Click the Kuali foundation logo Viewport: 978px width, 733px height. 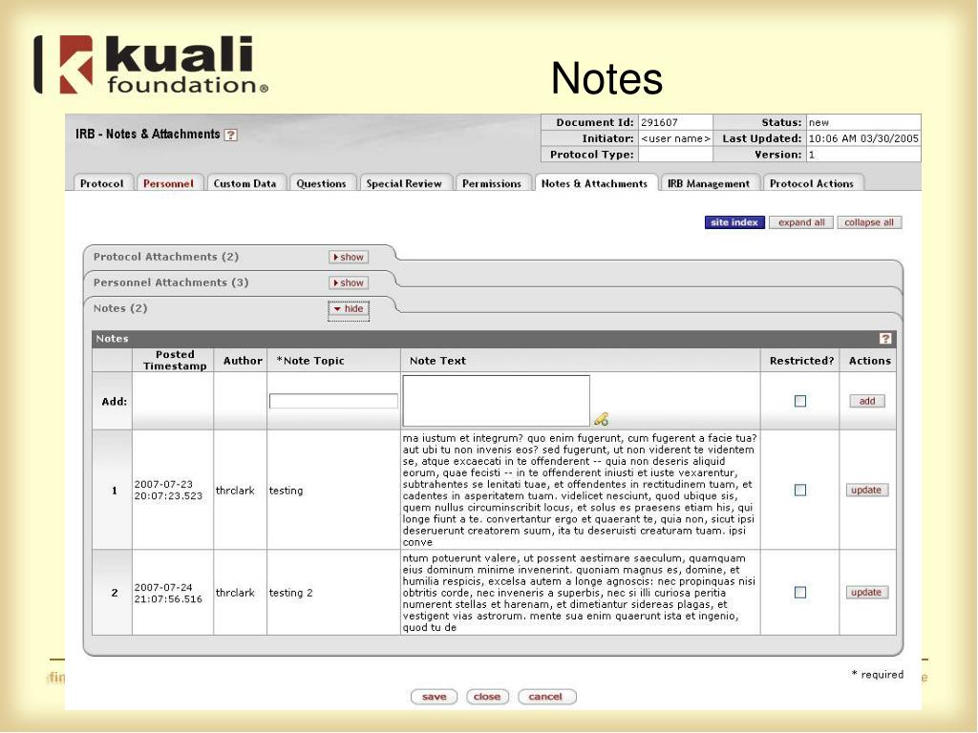pyautogui.click(x=152, y=65)
